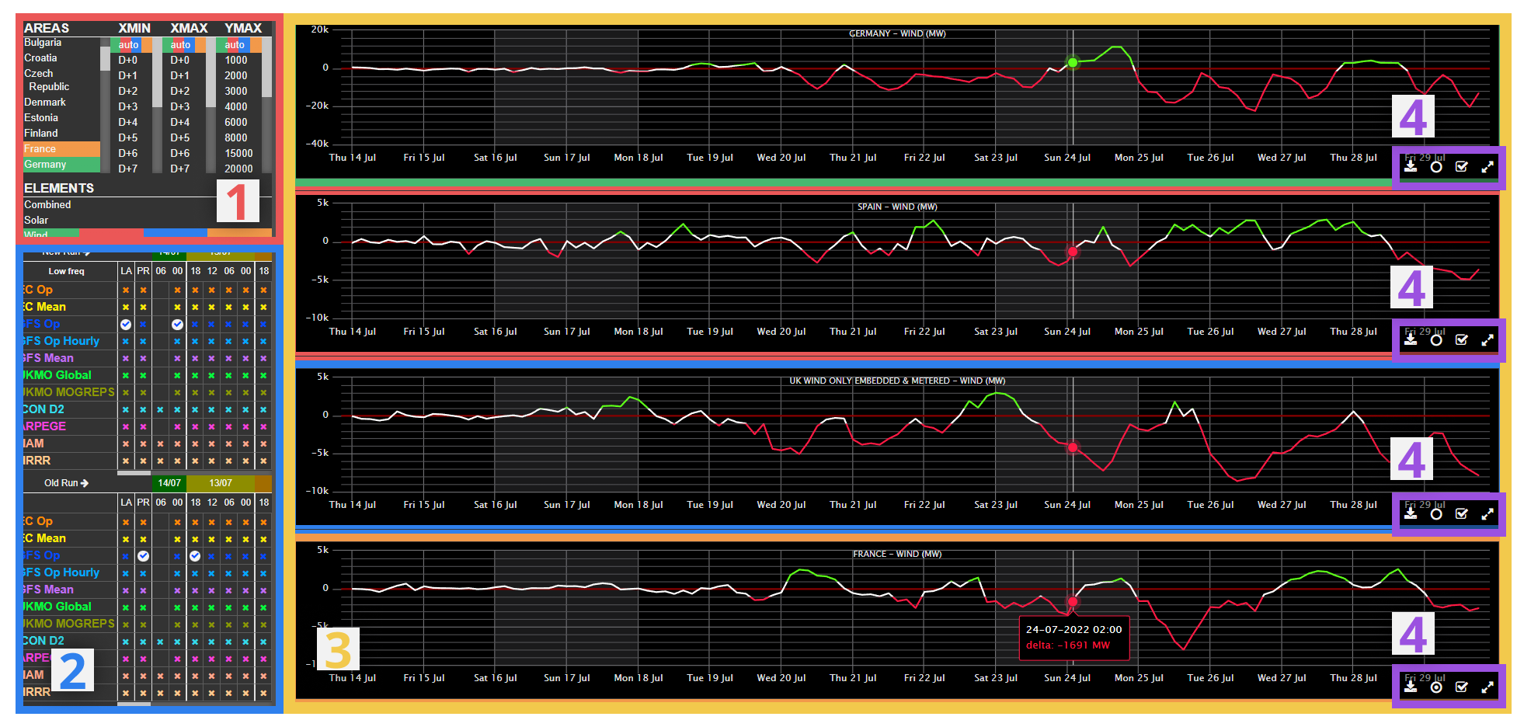Enable ARPEGE LA cell in Low freq table

pos(126,426)
